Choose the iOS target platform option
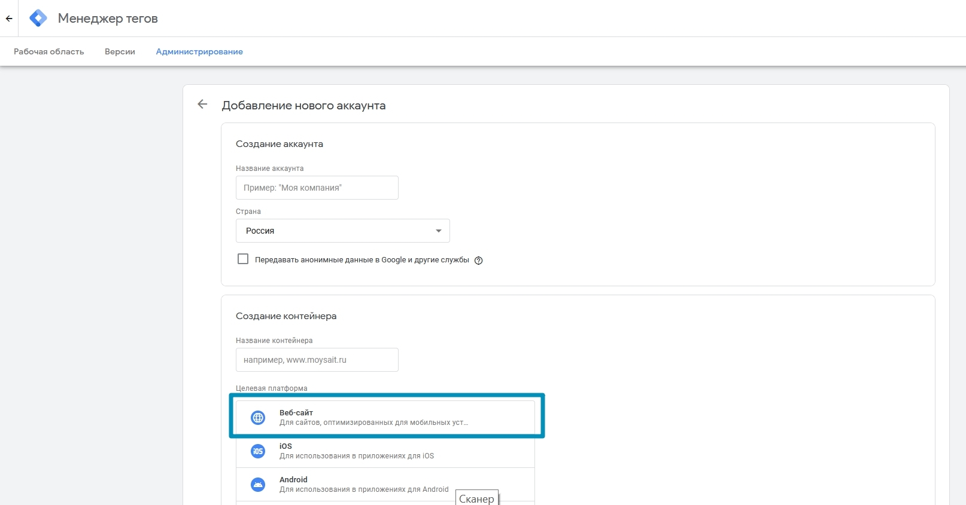Image resolution: width=966 pixels, height=505 pixels. (x=385, y=451)
